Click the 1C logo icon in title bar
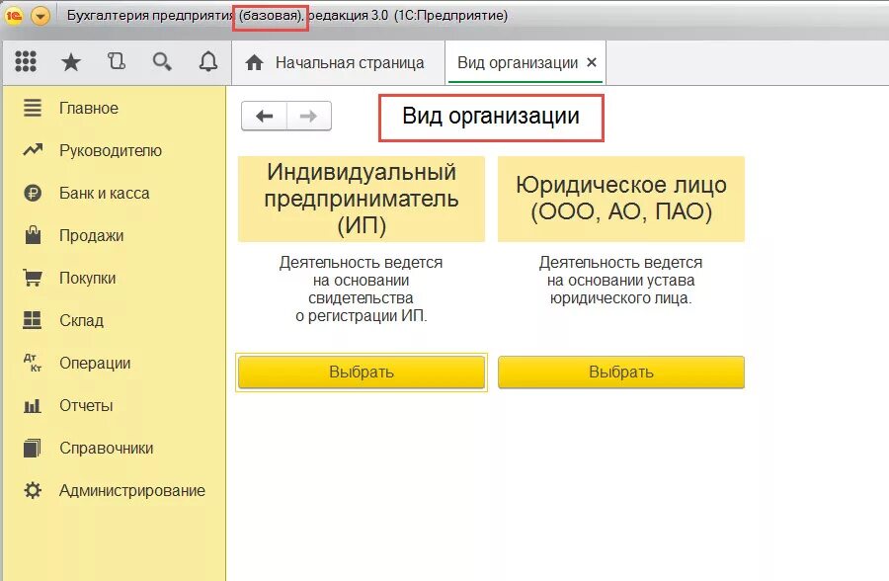The image size is (889, 581). (14, 16)
